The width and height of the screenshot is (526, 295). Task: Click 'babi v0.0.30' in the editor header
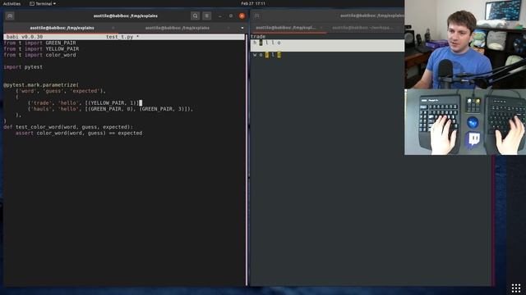point(25,37)
